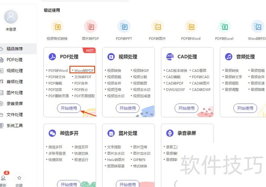Screen dimensions: 266x187
Task: Open the 视频转GIF link
Action: (141, 71)
